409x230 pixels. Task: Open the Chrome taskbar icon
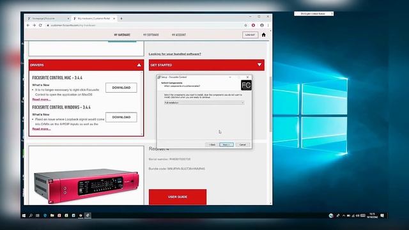click(x=81, y=215)
